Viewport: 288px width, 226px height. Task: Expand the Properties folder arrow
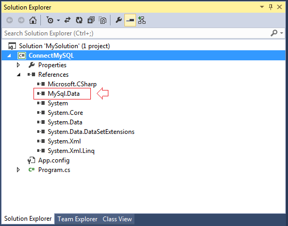tap(18, 65)
